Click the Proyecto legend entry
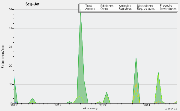The width and height of the screenshot is (180, 111). [163, 5]
